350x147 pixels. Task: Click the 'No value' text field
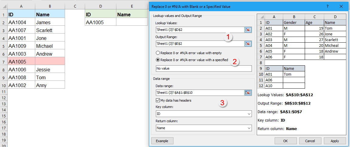point(203,69)
